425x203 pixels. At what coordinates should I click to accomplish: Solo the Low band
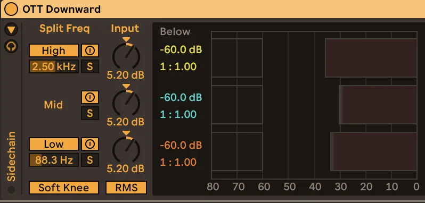[x=89, y=160]
